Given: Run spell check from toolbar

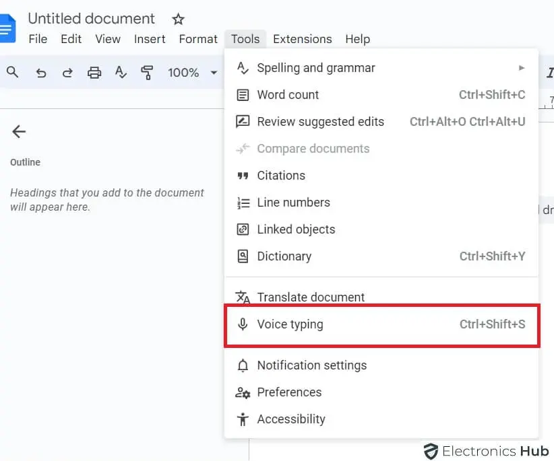Looking at the screenshot, I should click(x=121, y=73).
